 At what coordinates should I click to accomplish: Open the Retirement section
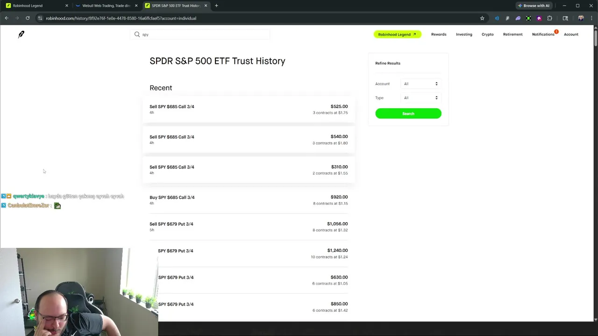[513, 34]
